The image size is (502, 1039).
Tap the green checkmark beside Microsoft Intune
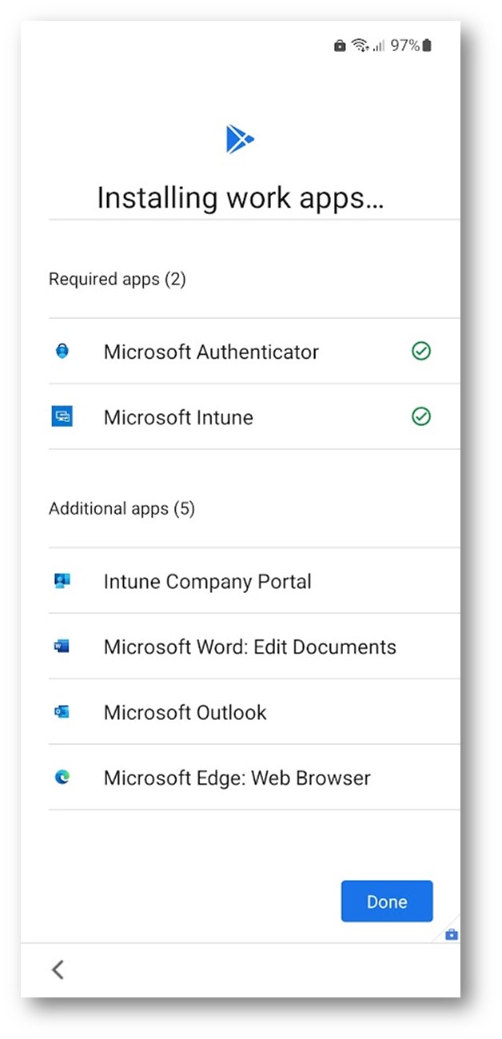coord(421,416)
